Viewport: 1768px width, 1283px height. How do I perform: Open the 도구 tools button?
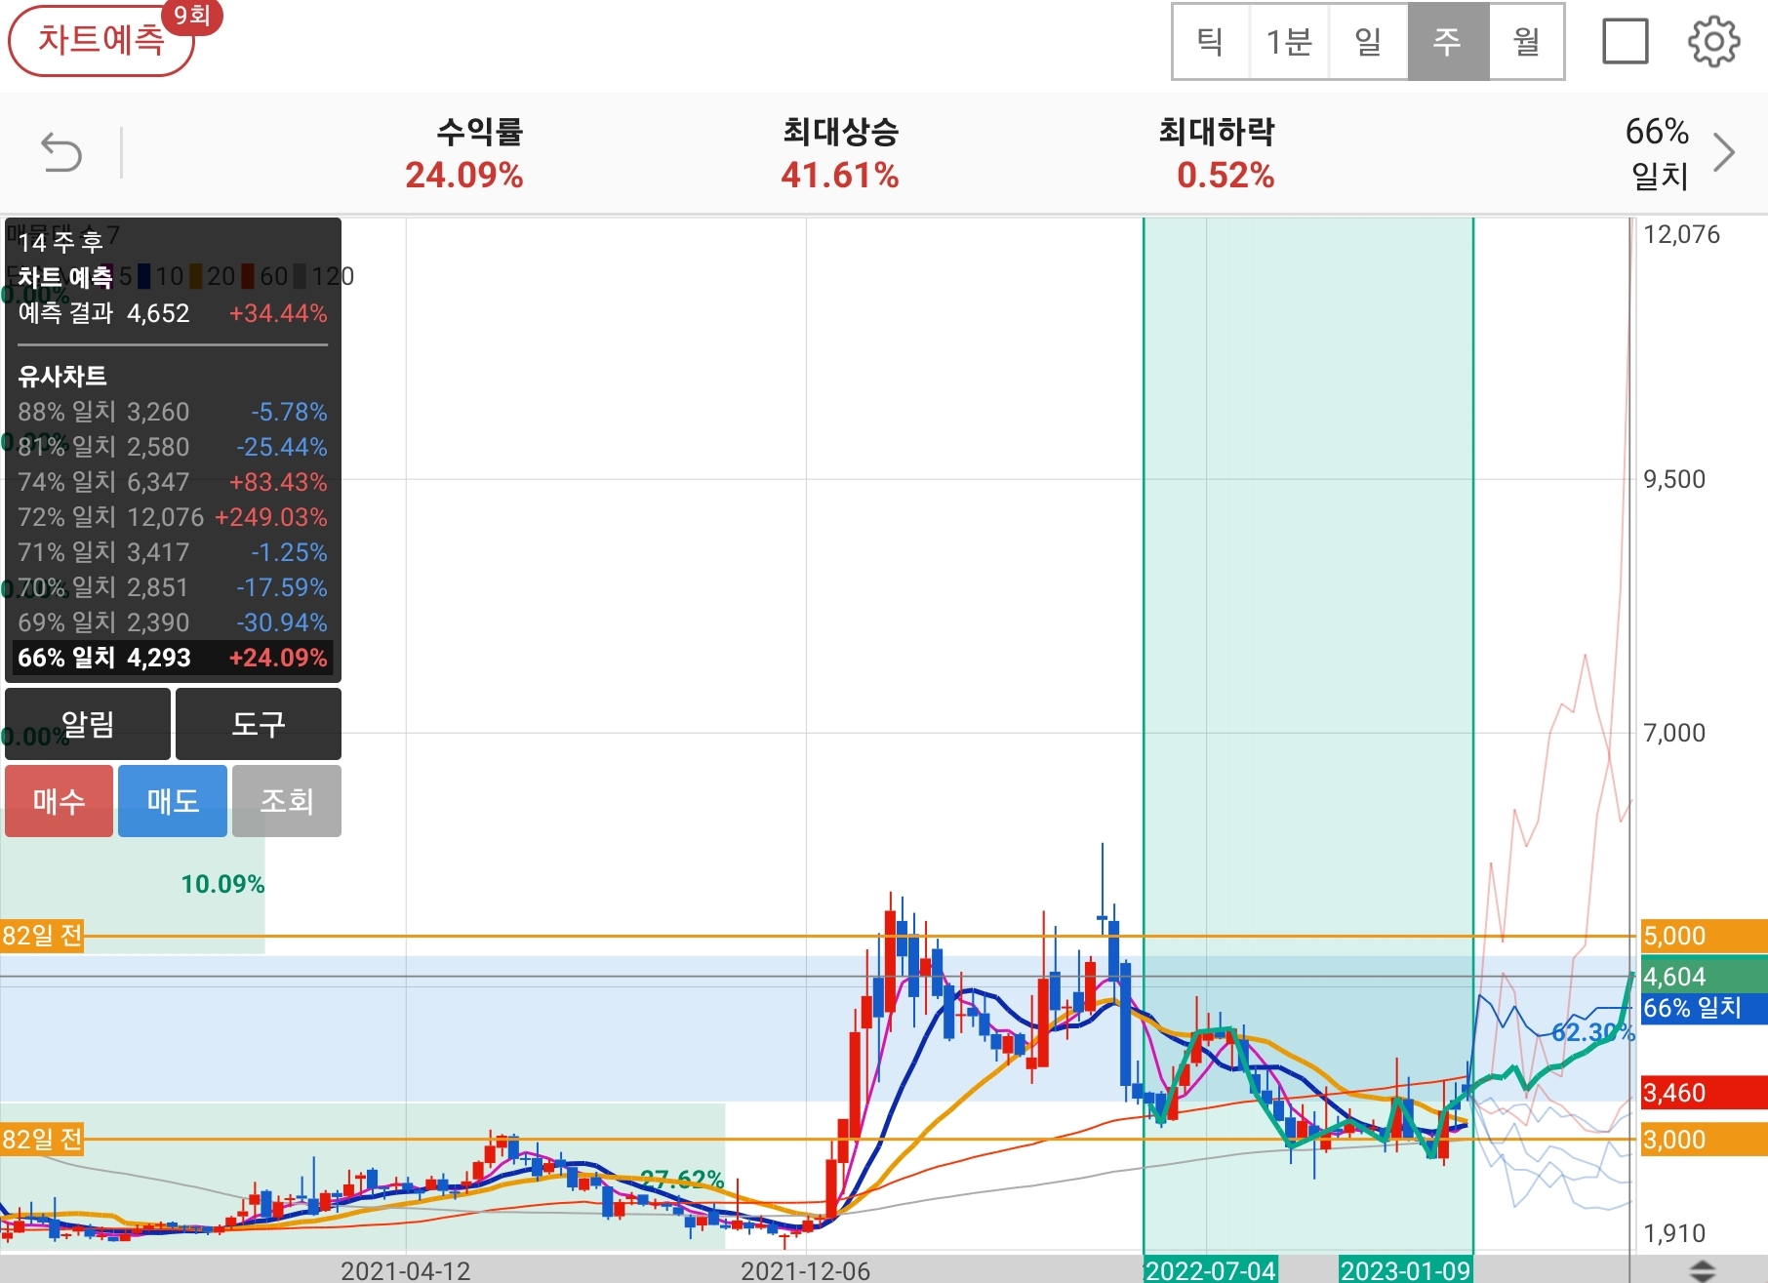259,724
